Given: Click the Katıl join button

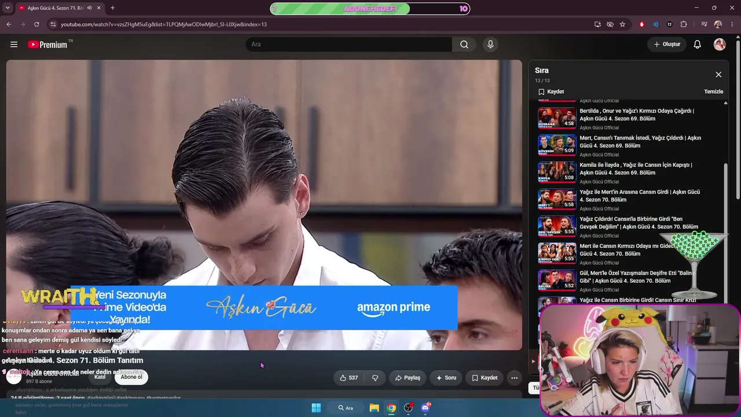Looking at the screenshot, I should (x=100, y=377).
